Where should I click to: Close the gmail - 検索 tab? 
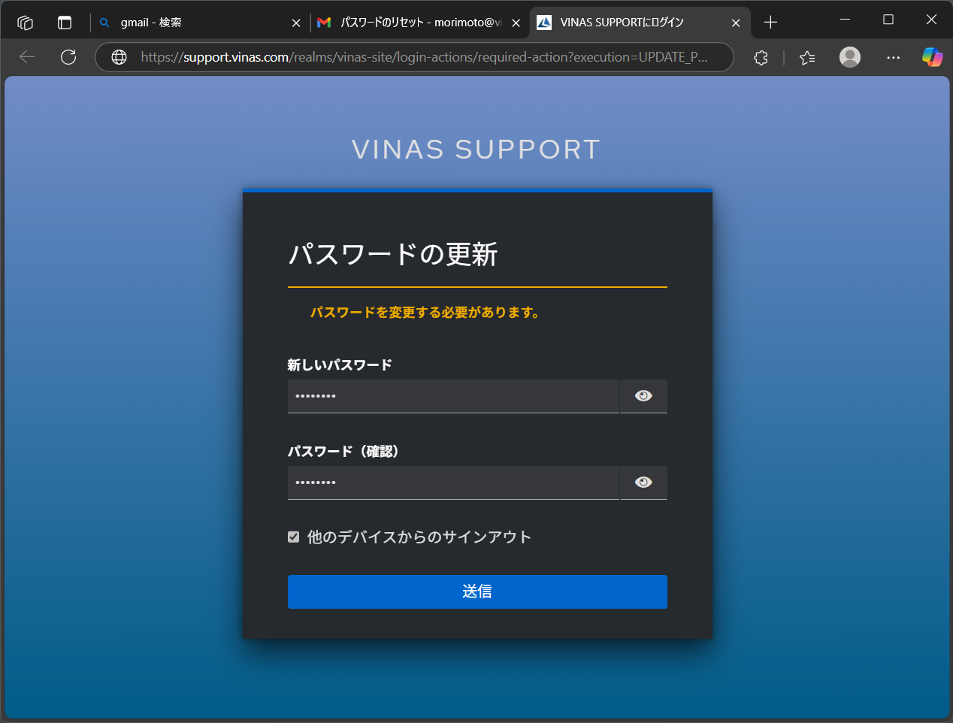tap(296, 23)
